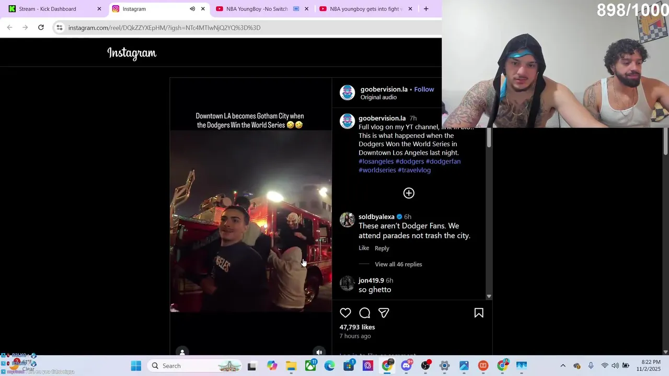Open the #travelvlog hashtag
The width and height of the screenshot is (669, 376).
[x=414, y=170]
